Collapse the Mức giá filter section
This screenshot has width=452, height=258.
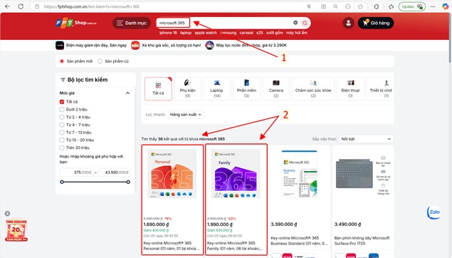[127, 93]
